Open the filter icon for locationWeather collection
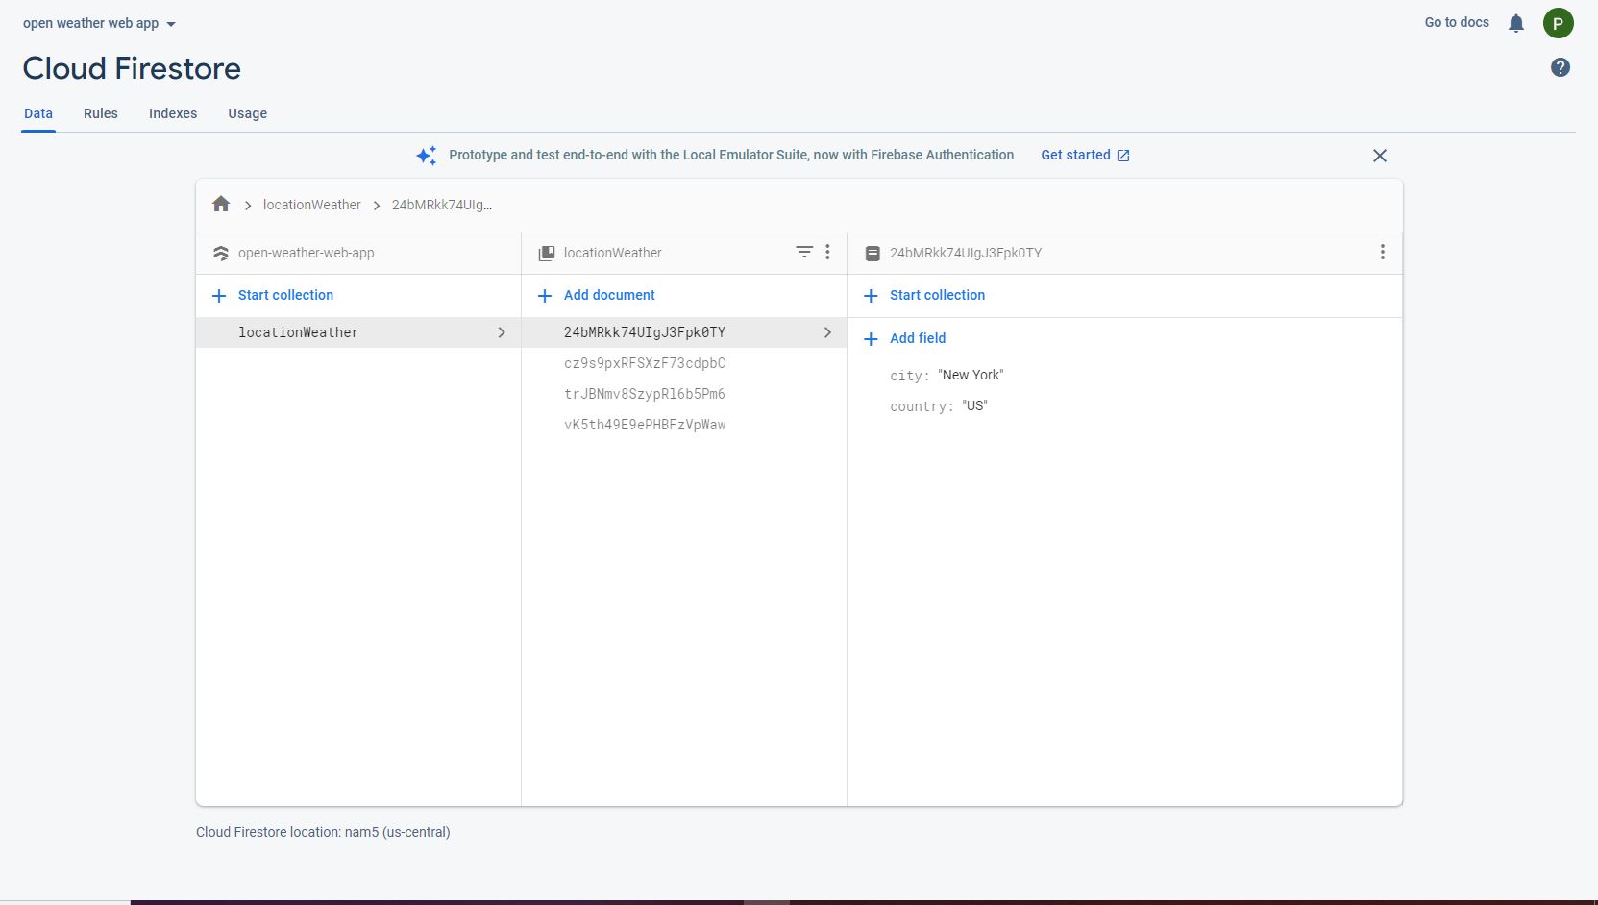 (804, 252)
